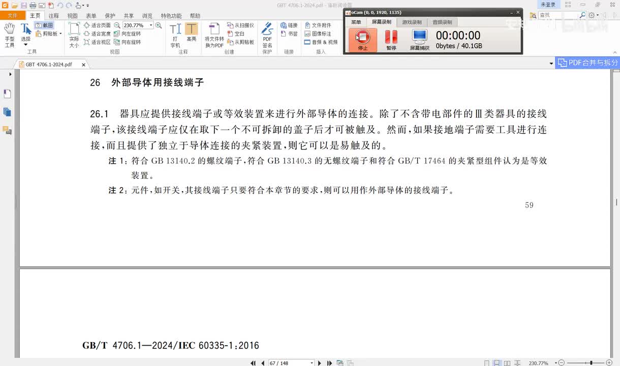Open PDF Sign tool (PDF签名)

267,35
